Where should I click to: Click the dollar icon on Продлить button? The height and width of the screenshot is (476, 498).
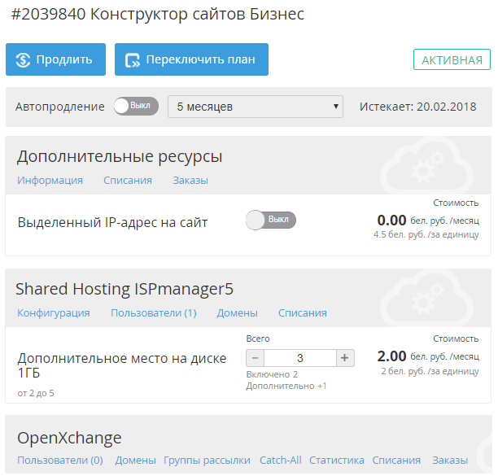pyautogui.click(x=23, y=59)
